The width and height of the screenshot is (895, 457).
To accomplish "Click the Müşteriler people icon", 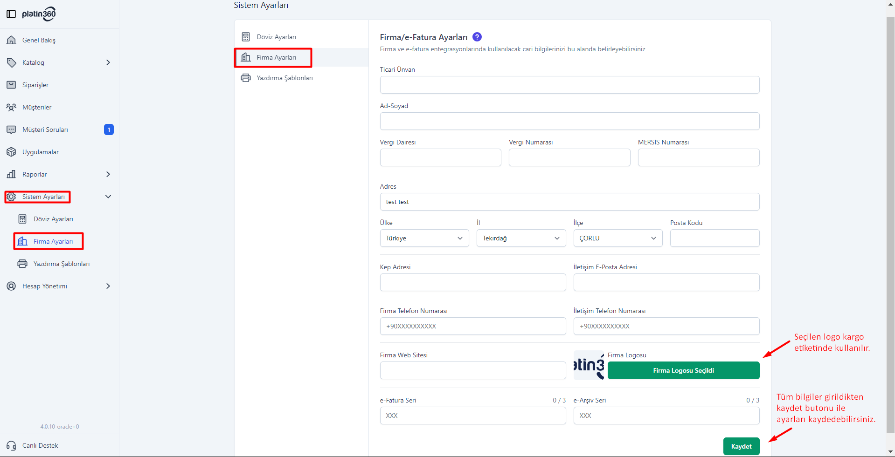I will click(x=11, y=107).
